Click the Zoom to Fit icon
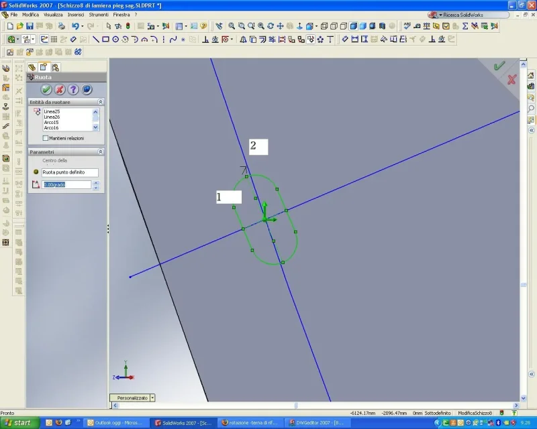The height and width of the screenshot is (429, 537). [x=232, y=26]
